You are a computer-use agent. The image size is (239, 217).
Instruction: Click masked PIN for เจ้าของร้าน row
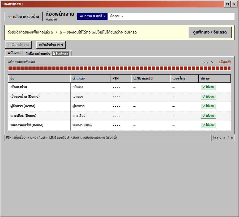point(117,87)
